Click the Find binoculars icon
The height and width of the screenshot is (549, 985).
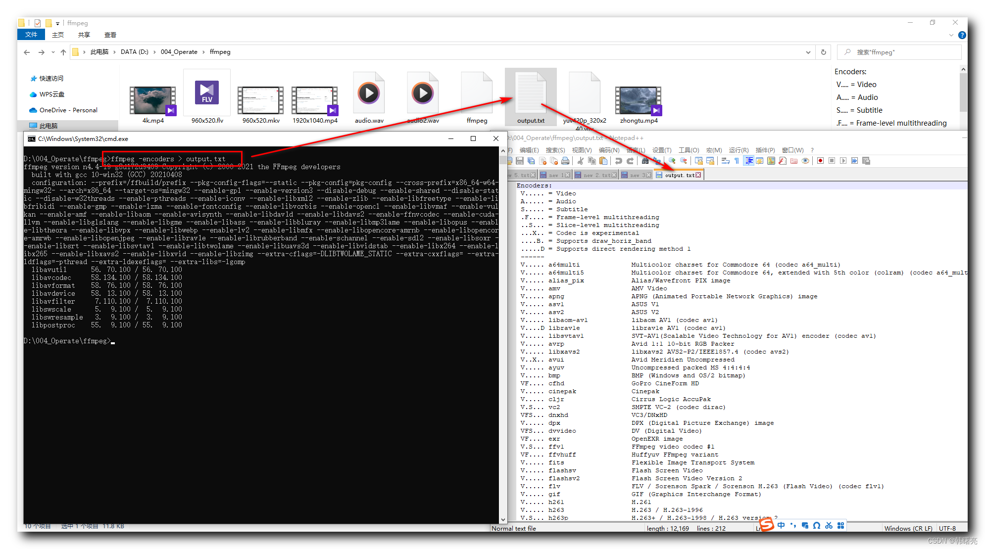645,161
